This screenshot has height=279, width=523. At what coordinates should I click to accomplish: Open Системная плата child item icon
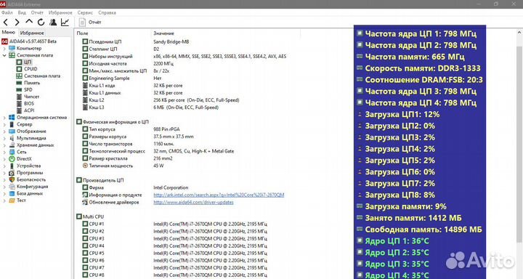pos(19,76)
